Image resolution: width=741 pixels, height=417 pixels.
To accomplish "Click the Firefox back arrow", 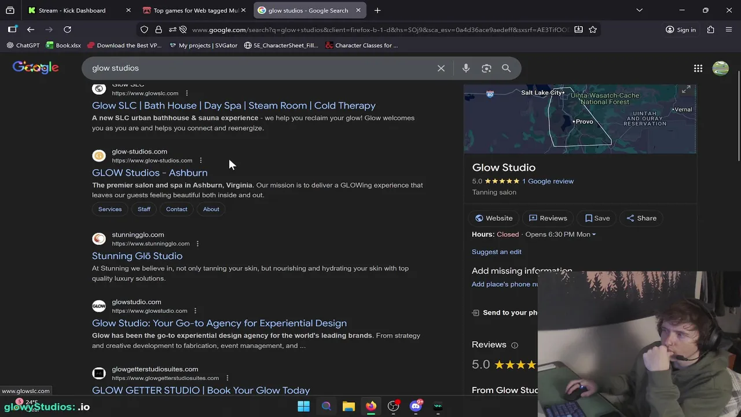I will (x=31, y=30).
